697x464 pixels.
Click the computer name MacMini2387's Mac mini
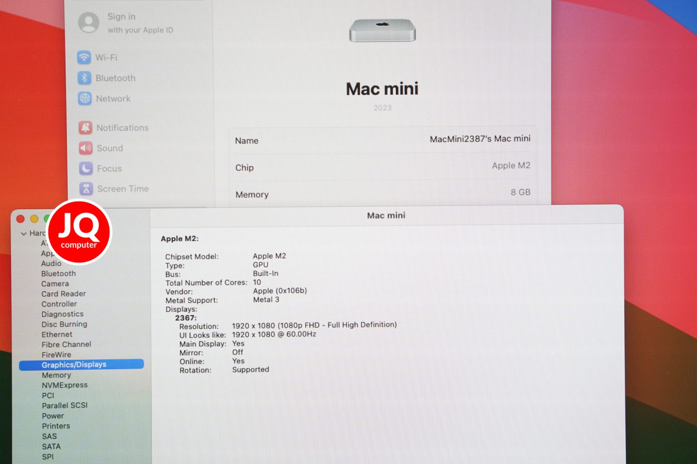coord(480,139)
